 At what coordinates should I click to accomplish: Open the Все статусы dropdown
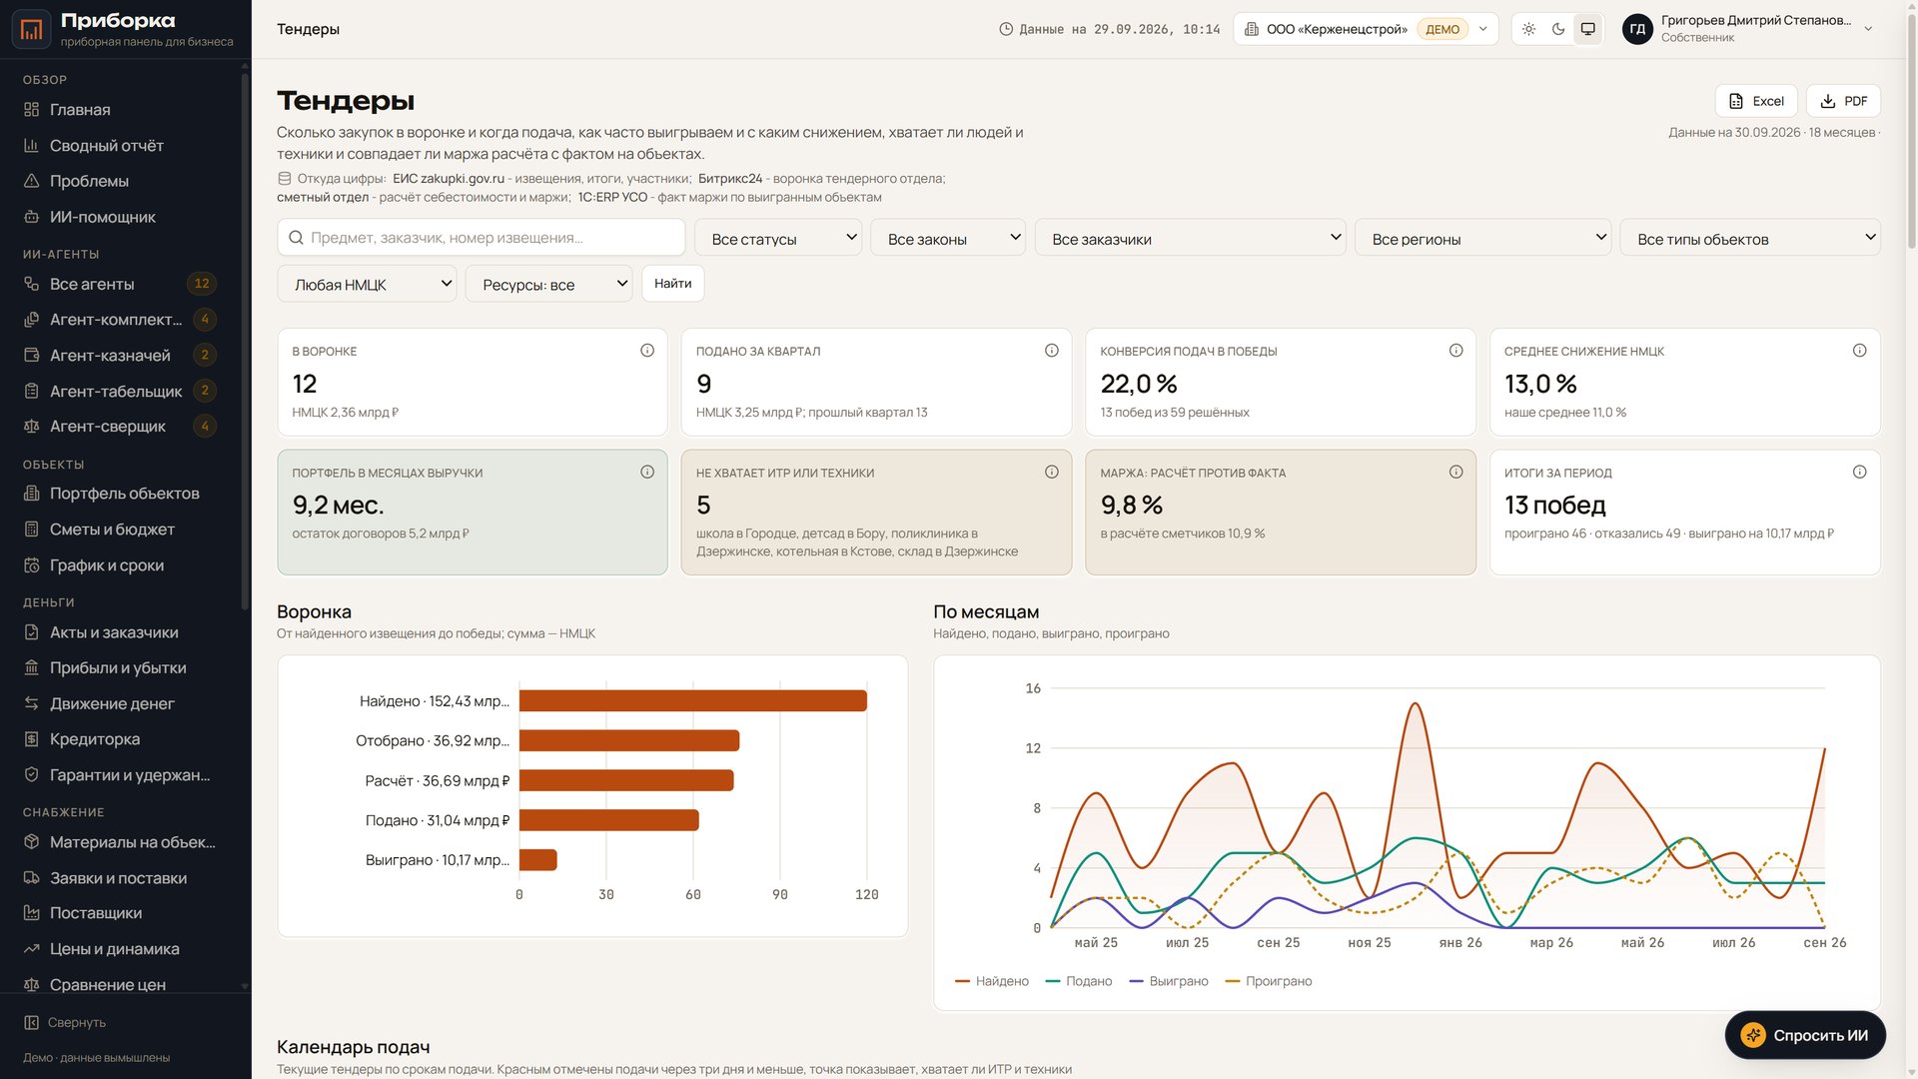[778, 238]
